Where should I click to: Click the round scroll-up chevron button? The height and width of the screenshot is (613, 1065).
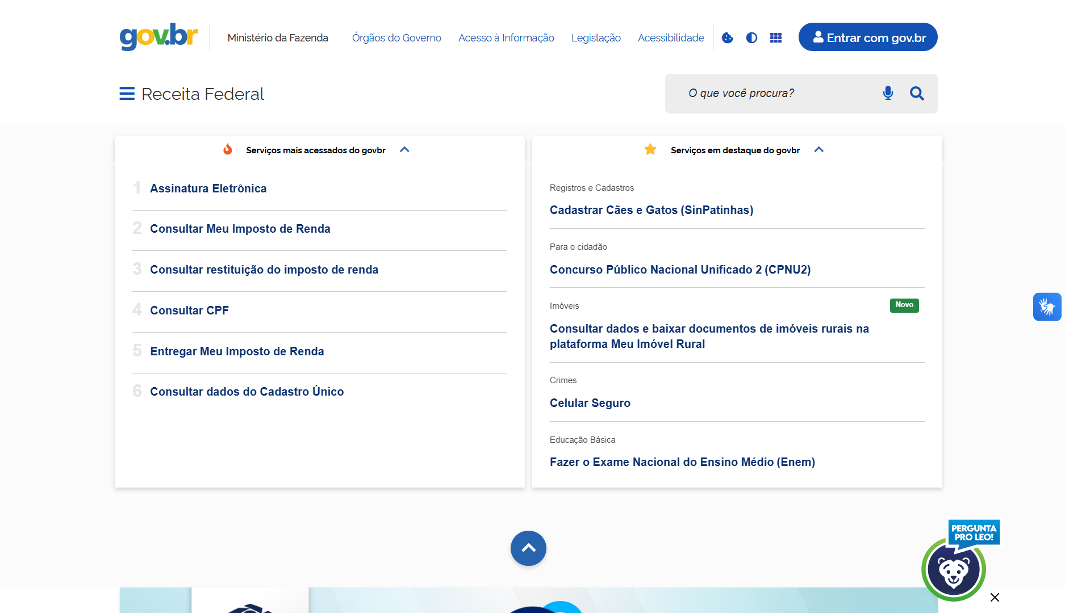pyautogui.click(x=528, y=548)
